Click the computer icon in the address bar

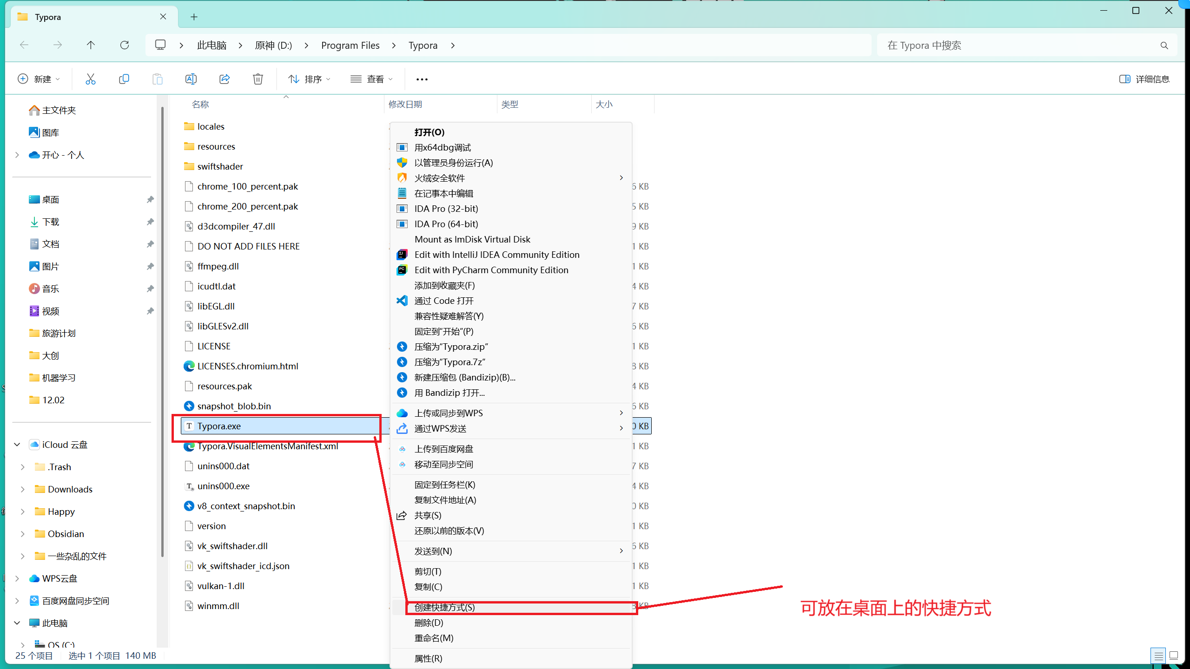(160, 45)
